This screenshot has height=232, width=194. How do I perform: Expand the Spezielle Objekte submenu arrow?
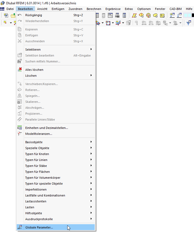click(x=91, y=148)
